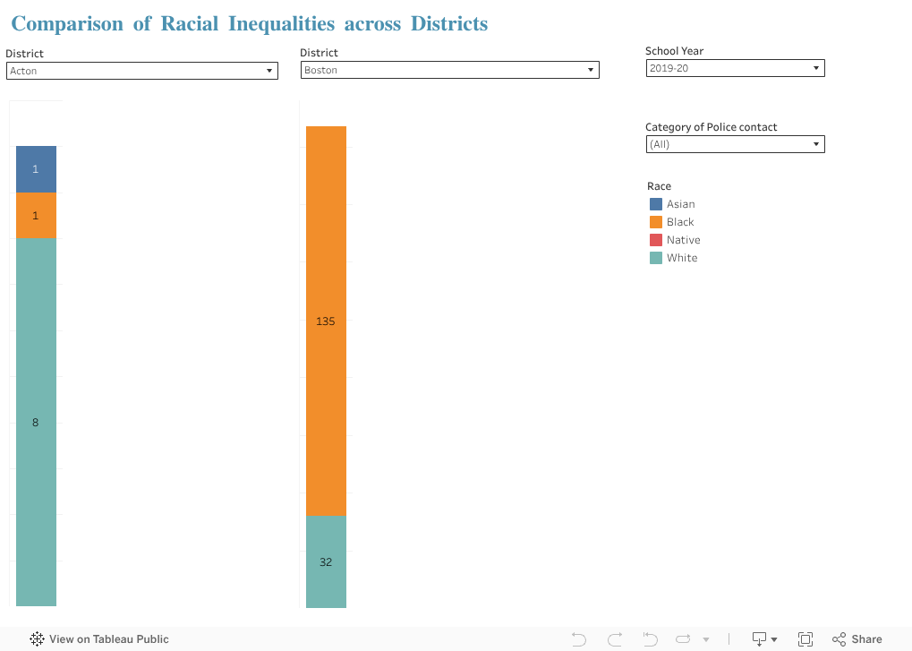The width and height of the screenshot is (912, 651).
Task: Click the Share button
Action: point(857,639)
